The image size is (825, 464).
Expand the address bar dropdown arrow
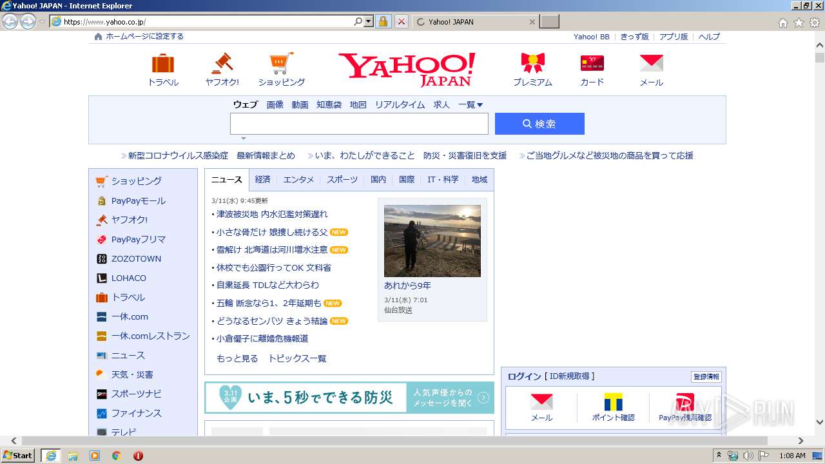pyautogui.click(x=369, y=21)
